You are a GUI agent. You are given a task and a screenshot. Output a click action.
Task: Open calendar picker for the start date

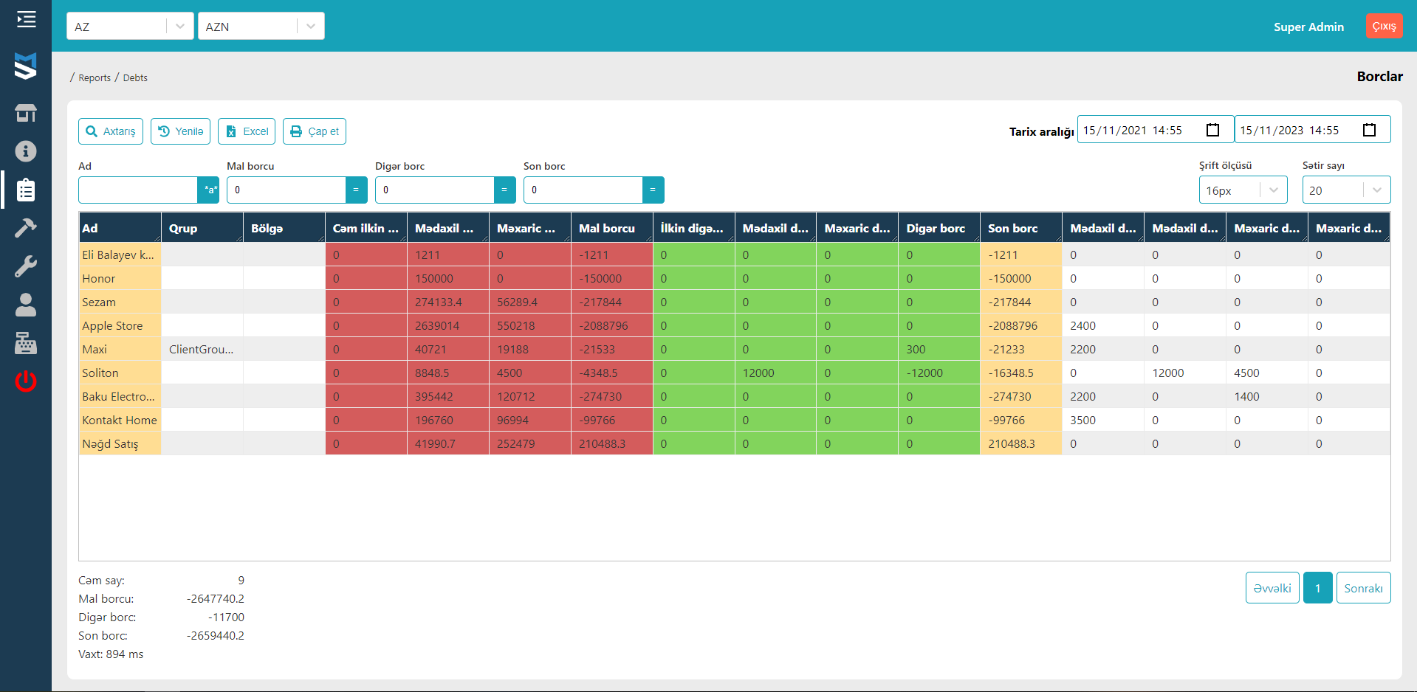click(1212, 130)
